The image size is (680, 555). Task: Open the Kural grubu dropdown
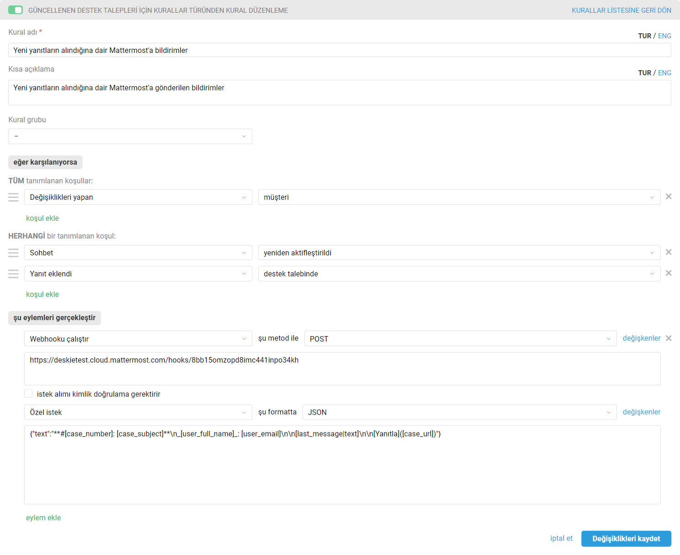(x=130, y=136)
